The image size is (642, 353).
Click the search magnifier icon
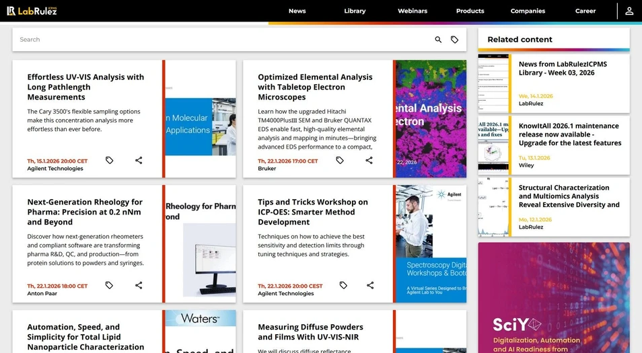click(438, 40)
